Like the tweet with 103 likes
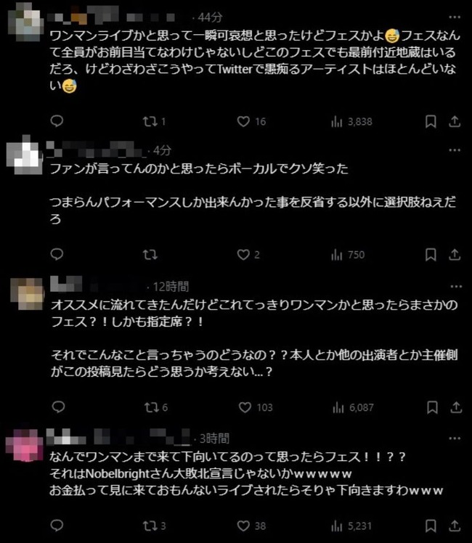Image resolution: width=472 pixels, height=543 pixels. click(256, 407)
